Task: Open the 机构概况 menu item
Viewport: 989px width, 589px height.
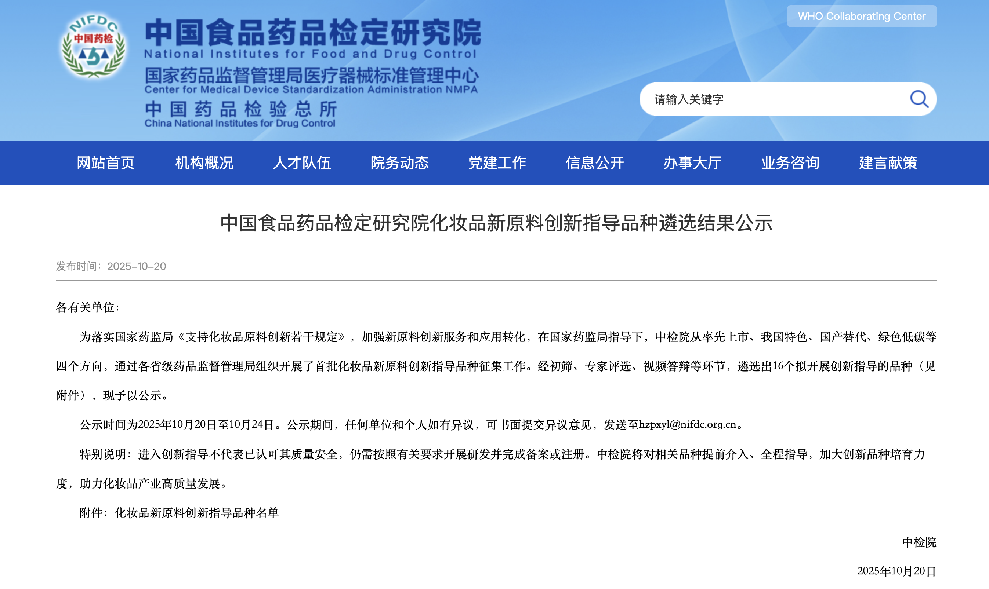Action: coord(204,163)
